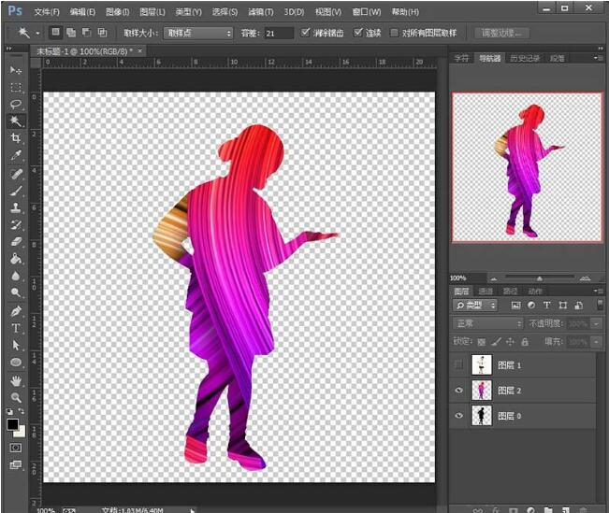
Task: Select the 图层 0 layer thumbnail
Action: tap(482, 416)
